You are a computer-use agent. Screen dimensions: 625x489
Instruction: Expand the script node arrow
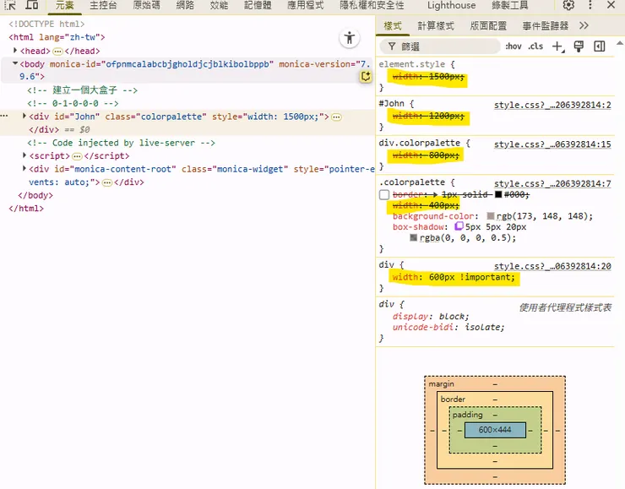click(24, 155)
